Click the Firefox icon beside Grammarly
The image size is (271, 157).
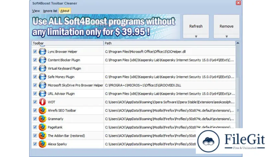(42, 119)
